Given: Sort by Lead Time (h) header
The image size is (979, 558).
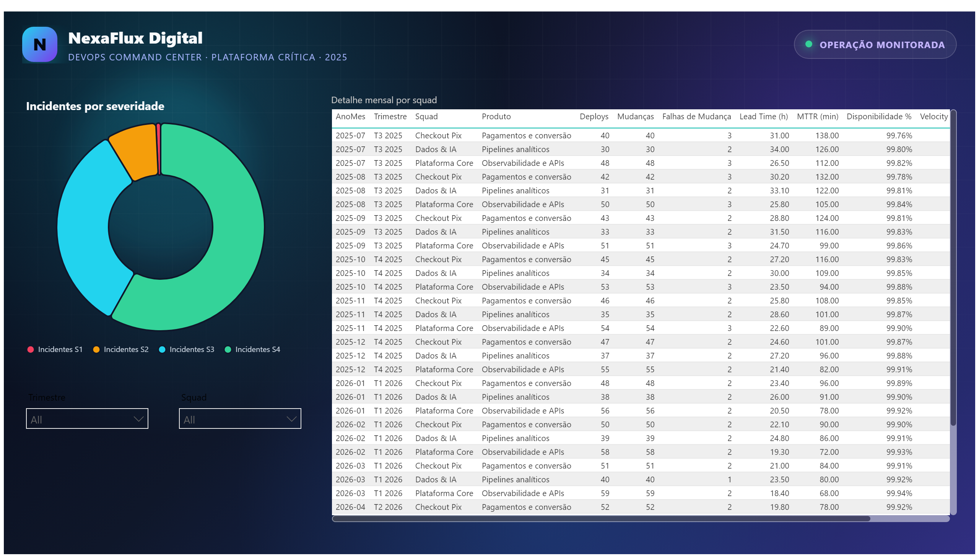Looking at the screenshot, I should tap(763, 117).
